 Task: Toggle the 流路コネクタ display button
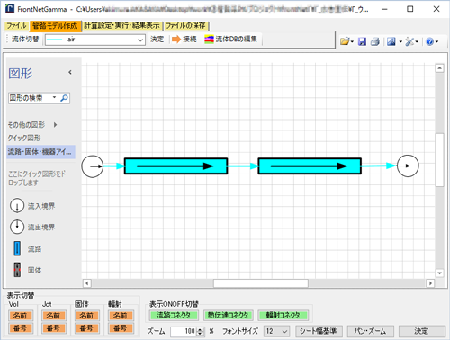pos(174,315)
